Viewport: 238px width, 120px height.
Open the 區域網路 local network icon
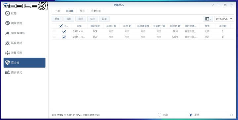(7, 43)
